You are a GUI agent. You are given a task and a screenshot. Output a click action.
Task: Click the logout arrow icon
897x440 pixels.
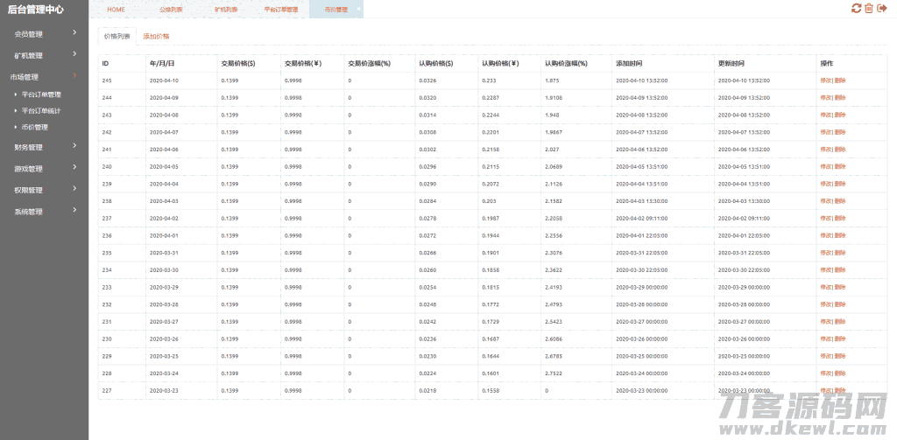point(881,8)
